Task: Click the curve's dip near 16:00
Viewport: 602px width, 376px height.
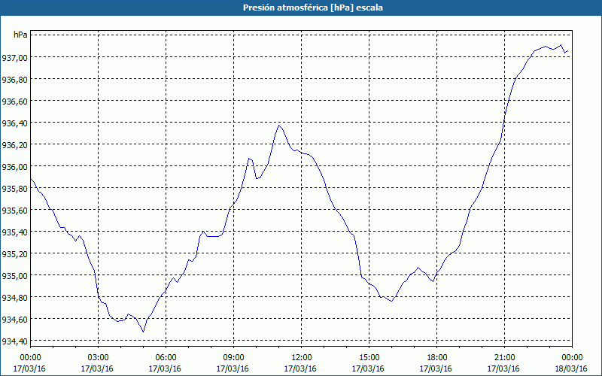Action: click(391, 301)
